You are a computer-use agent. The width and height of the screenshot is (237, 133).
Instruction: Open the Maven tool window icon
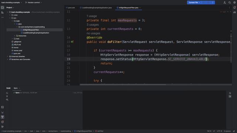234,12
